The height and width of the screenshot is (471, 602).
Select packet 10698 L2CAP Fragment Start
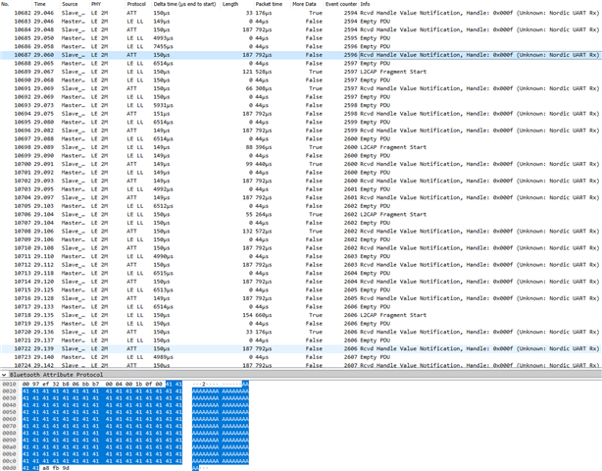tap(301, 147)
